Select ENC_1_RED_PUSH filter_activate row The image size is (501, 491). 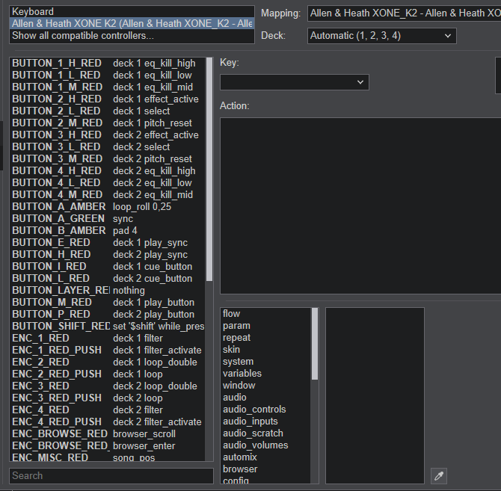coord(108,351)
